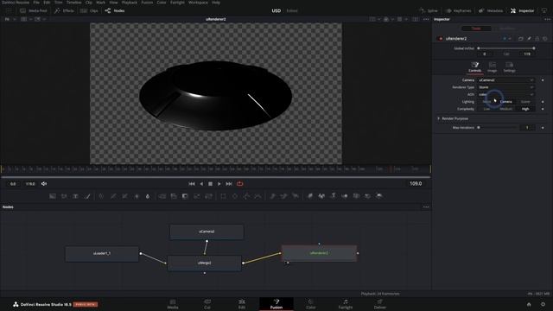Set Lighting to Scene
This screenshot has width=553, height=311.
point(525,102)
